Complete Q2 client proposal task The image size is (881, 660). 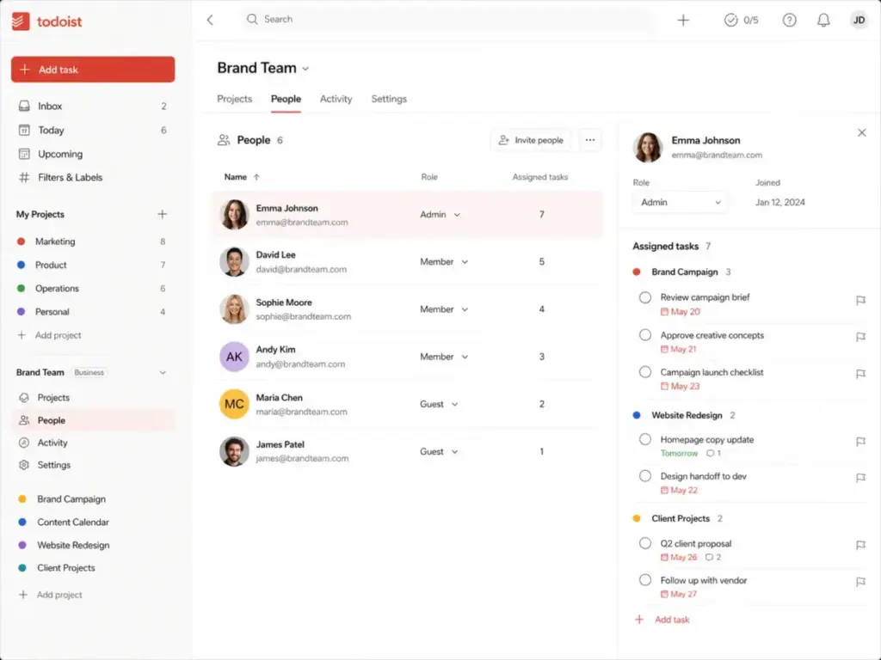645,544
